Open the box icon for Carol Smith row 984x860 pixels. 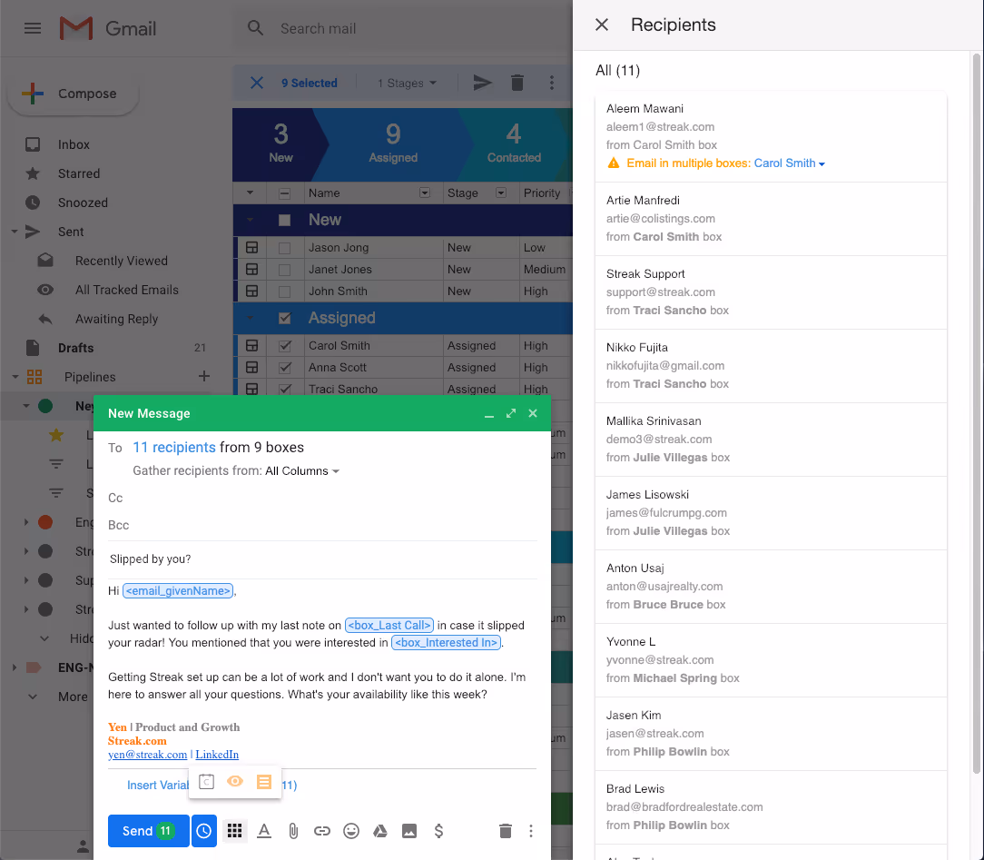(x=251, y=345)
